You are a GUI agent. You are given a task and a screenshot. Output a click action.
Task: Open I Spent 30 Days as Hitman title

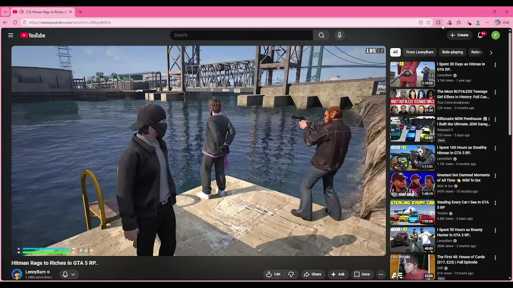tap(461, 67)
